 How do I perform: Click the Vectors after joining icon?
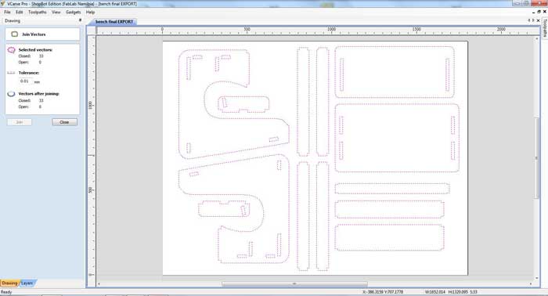click(11, 94)
